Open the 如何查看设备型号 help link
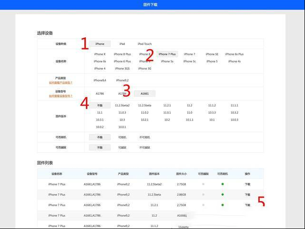Viewport: 305px width, 229px height. [61, 96]
